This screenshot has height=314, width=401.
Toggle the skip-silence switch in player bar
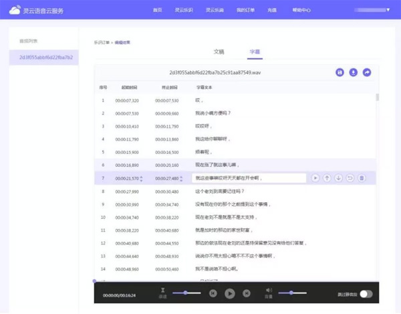pyautogui.click(x=366, y=293)
